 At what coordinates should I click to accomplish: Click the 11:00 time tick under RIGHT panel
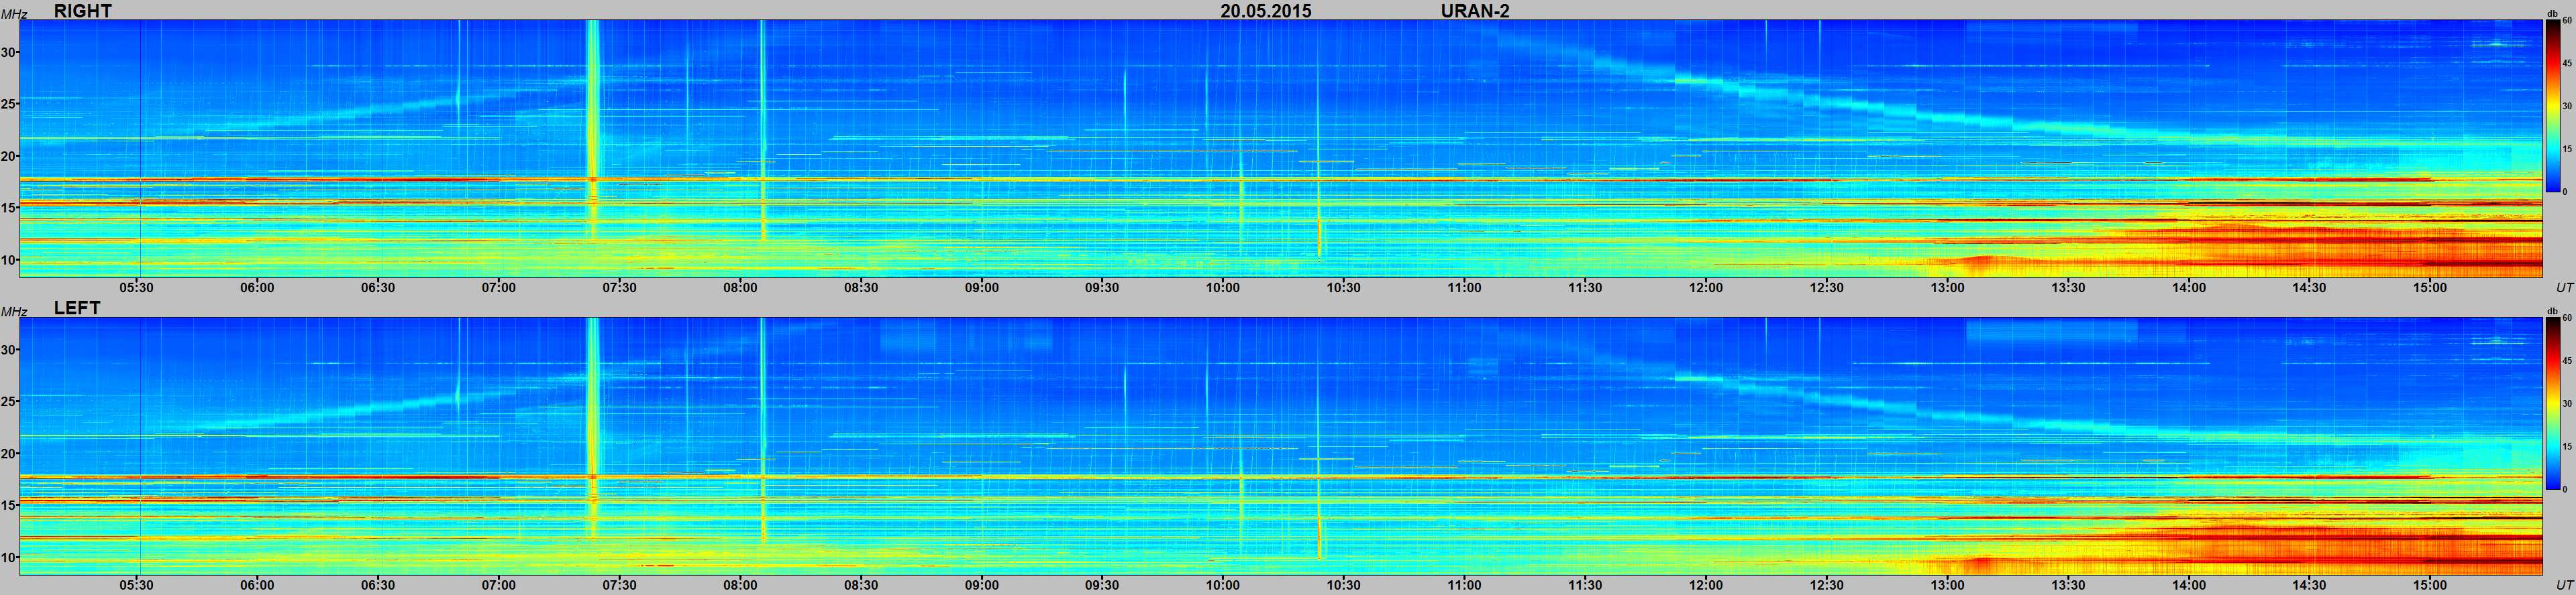coord(1464,287)
